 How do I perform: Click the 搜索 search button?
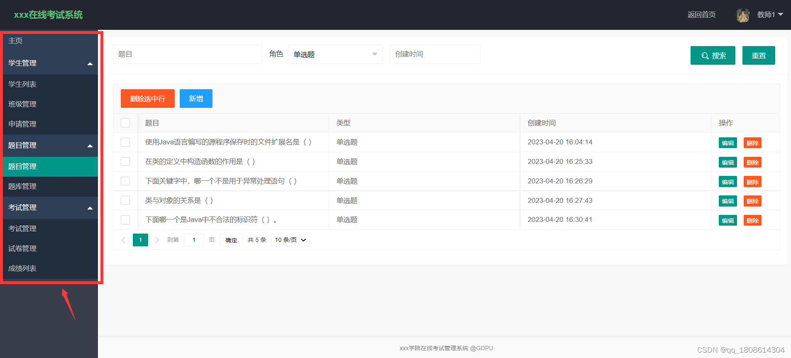(x=713, y=56)
